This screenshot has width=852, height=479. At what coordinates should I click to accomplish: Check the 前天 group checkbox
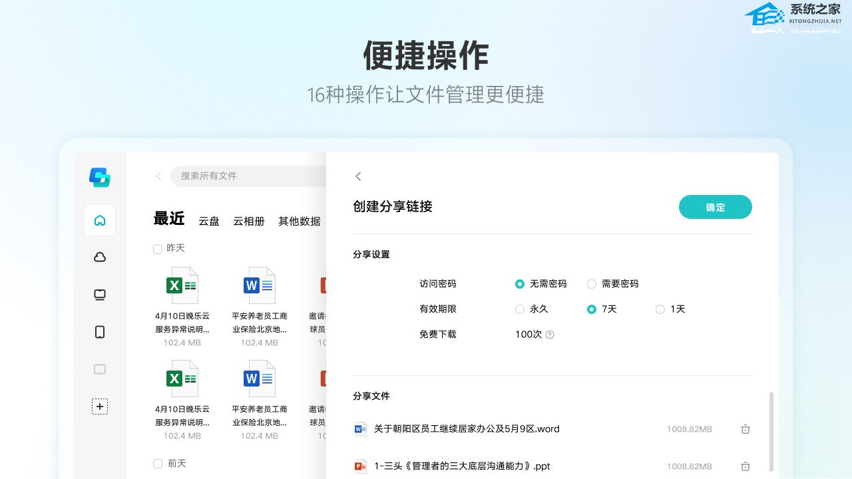(158, 464)
